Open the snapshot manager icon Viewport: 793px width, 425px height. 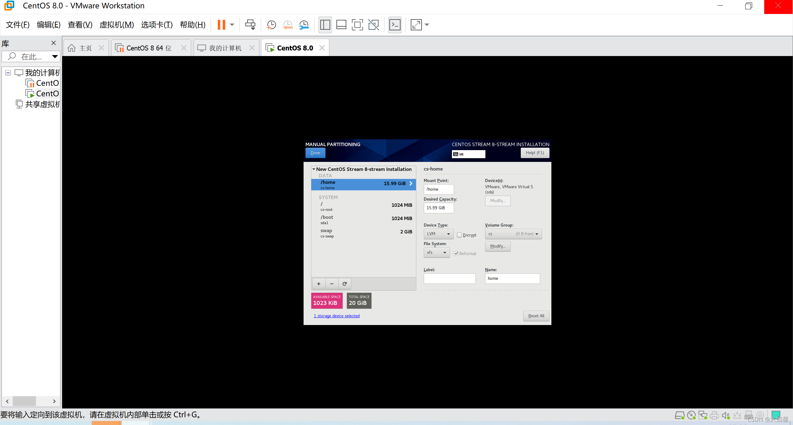pos(304,25)
